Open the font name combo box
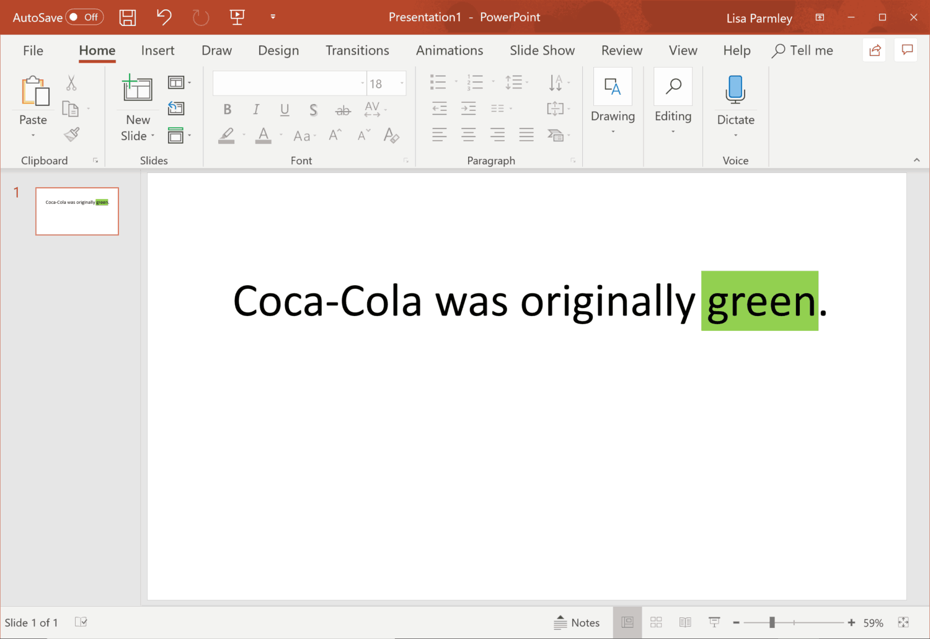The height and width of the screenshot is (639, 930). click(290, 83)
